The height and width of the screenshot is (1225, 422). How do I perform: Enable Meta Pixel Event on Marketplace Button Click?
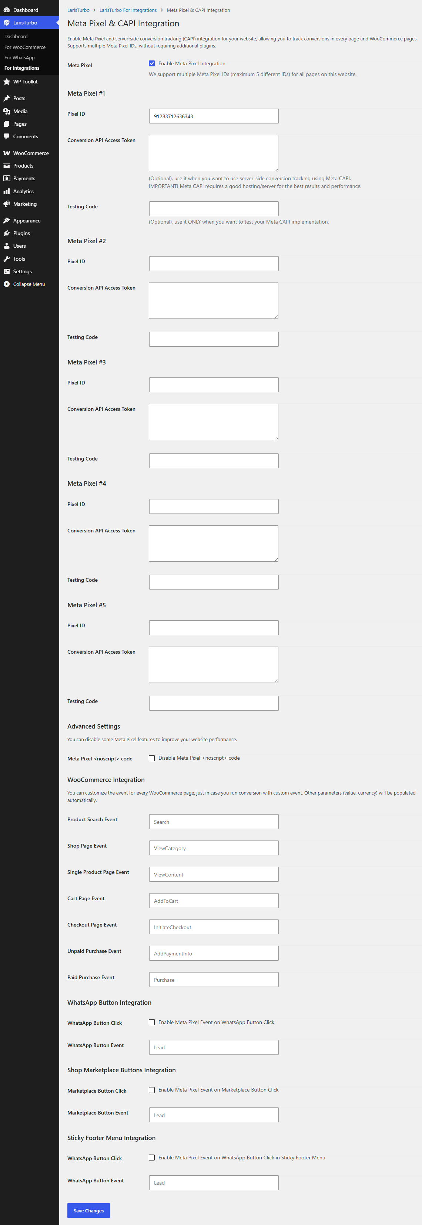(x=152, y=1089)
